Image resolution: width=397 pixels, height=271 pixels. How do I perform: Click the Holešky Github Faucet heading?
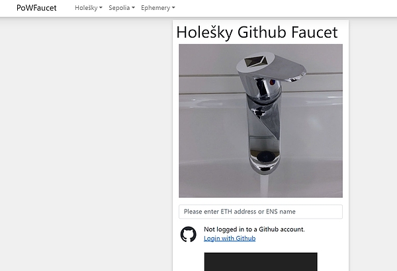(257, 32)
